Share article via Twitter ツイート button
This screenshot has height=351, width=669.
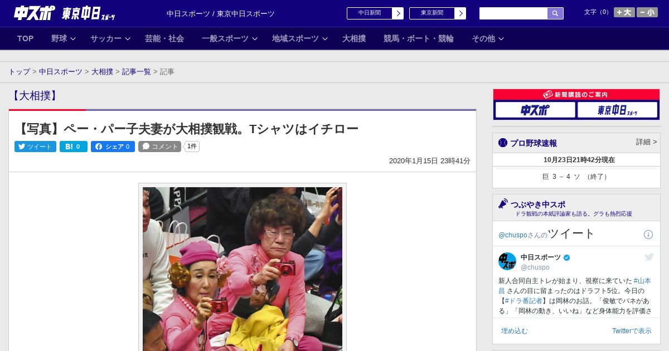(x=35, y=147)
